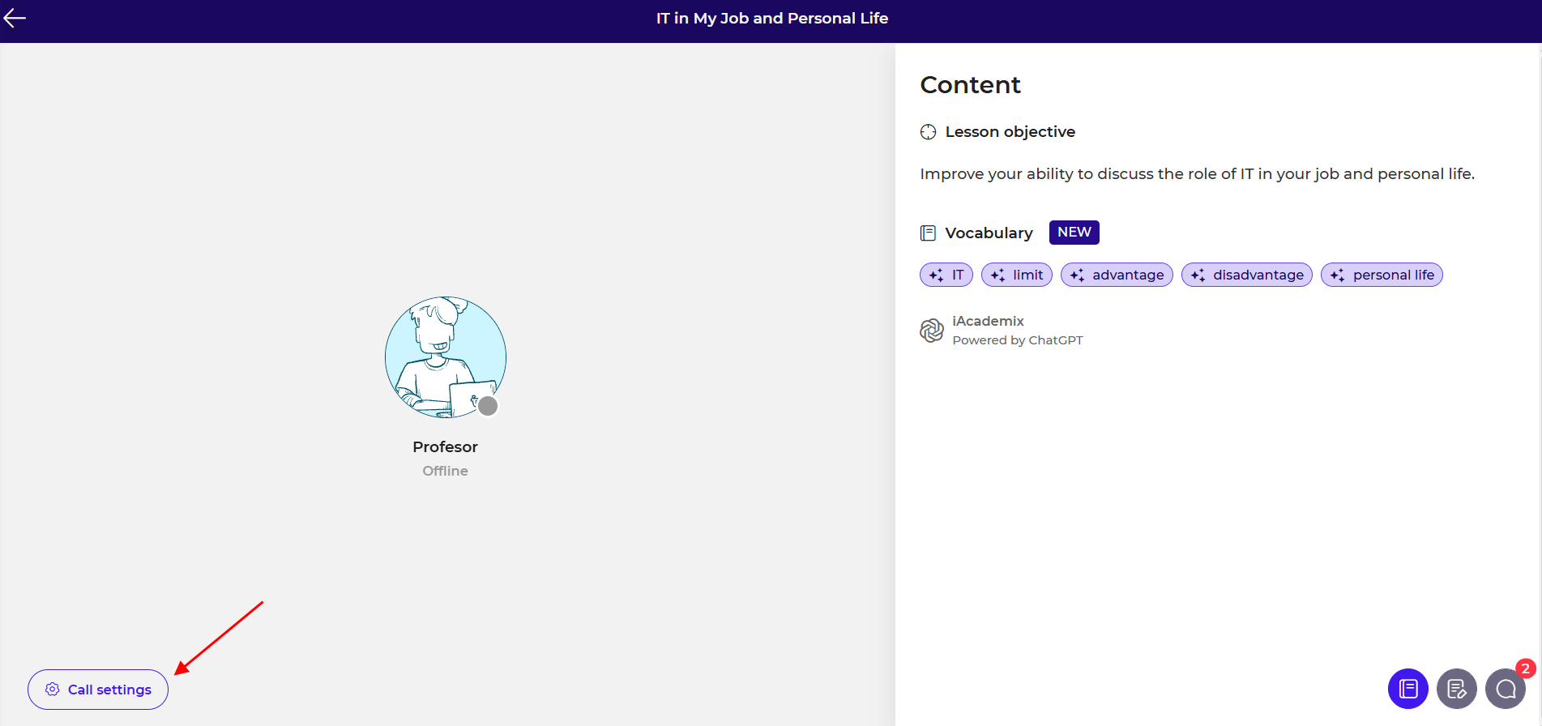
Task: Click the ChatGPT logo beside iAcademix
Action: pyautogui.click(x=932, y=331)
